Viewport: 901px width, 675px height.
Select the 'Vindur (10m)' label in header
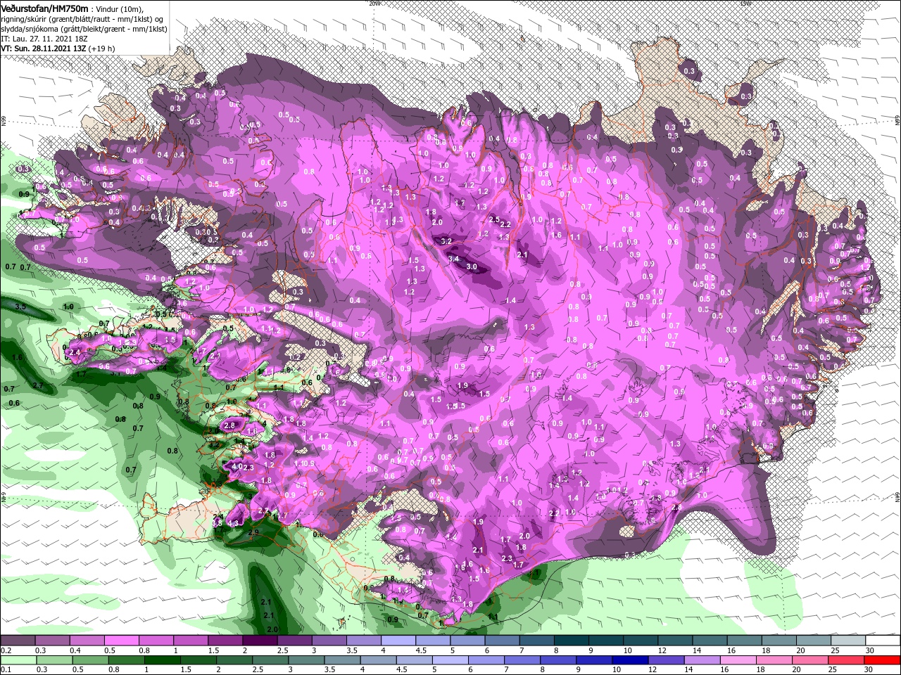click(120, 8)
